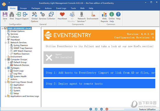Viewport: 160px width, 111px height.
Task: Click the Help question mark icon
Action: coord(118,14)
